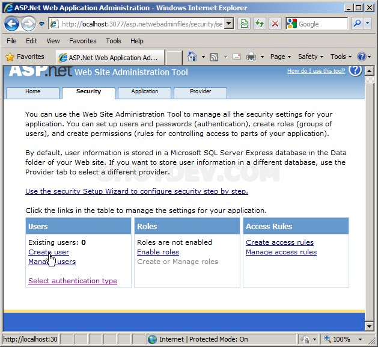Open the search options dropdown arrow
Image resolution: width=378 pixels, height=347 pixels.
(x=368, y=23)
